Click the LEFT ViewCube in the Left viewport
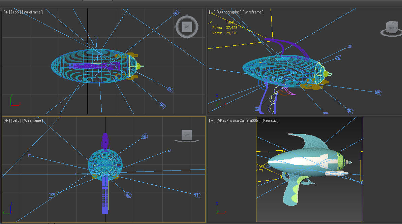This screenshot has width=402, height=224. 187,135
